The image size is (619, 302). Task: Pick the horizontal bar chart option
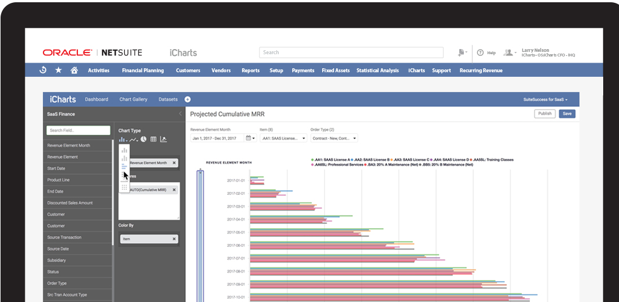(x=124, y=167)
